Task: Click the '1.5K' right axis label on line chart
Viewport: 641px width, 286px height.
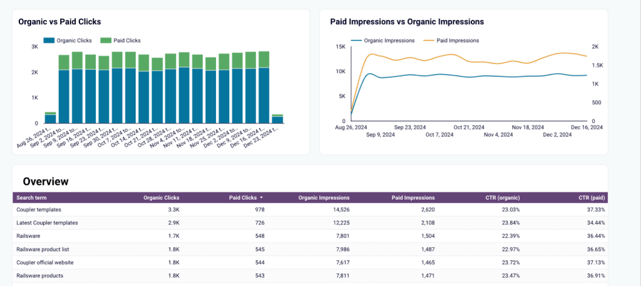Action: click(598, 66)
